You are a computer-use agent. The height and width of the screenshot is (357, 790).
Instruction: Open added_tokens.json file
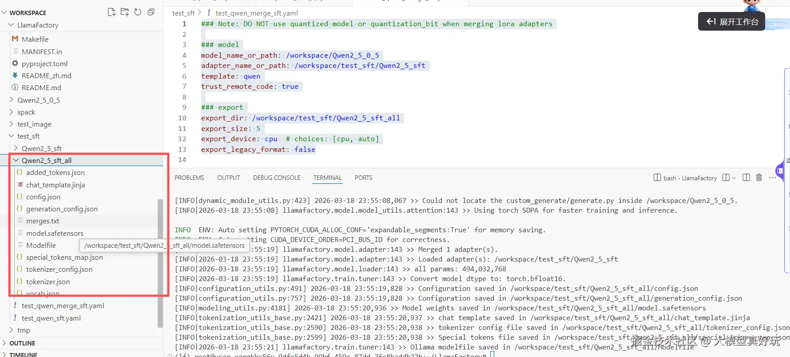pyautogui.click(x=55, y=172)
